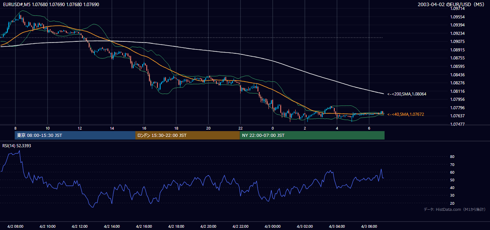
Task: Click price axis value 1.09234
Action: [457, 33]
